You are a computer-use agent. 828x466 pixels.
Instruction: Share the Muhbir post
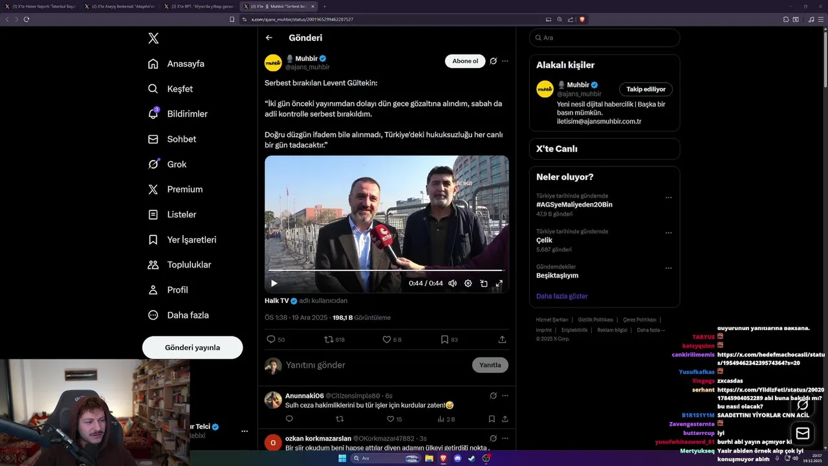click(x=502, y=339)
